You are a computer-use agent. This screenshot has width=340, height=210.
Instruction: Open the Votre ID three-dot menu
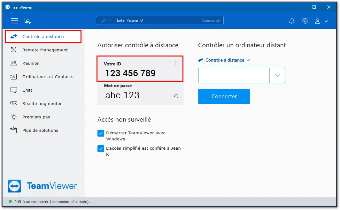click(x=176, y=63)
